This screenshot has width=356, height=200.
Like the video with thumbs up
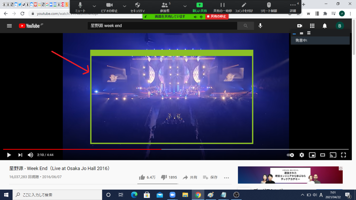(x=147, y=177)
